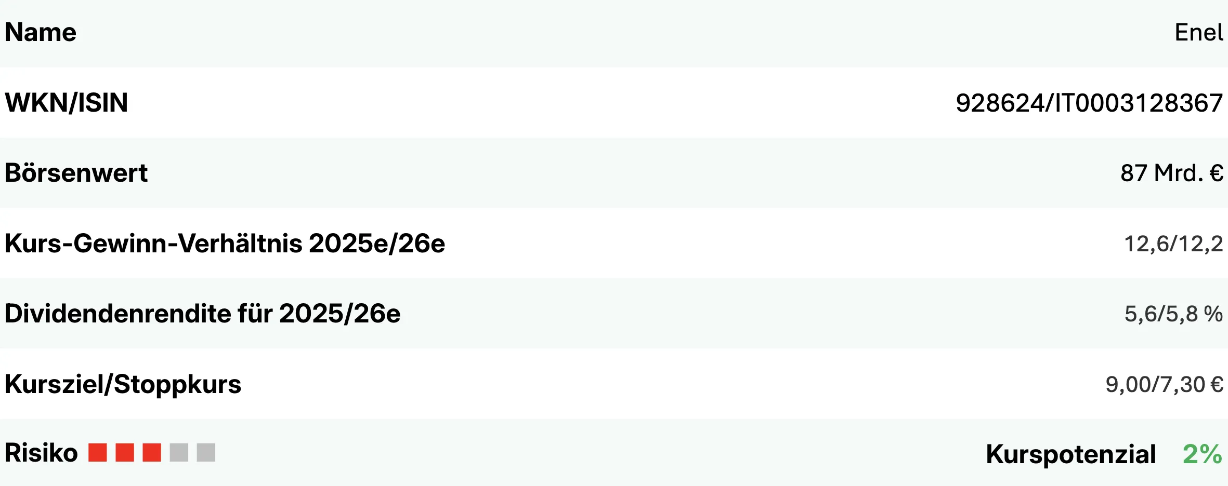Click the first gray Risiko square

[x=179, y=453]
